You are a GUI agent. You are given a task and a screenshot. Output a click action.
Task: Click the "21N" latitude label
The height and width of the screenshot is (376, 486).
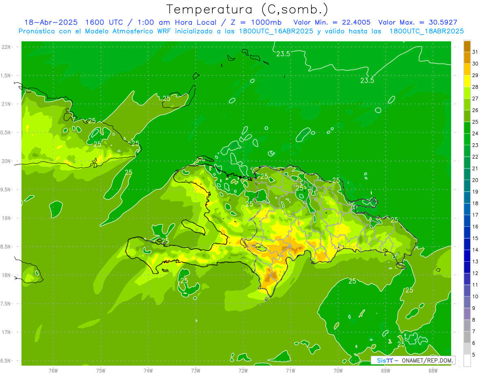pyautogui.click(x=7, y=104)
